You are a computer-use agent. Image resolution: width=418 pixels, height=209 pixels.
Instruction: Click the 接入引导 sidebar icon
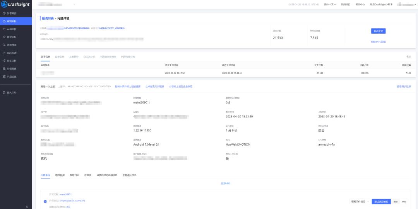click(4, 93)
